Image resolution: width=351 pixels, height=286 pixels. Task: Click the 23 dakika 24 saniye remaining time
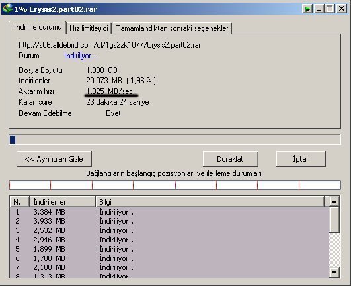(118, 102)
